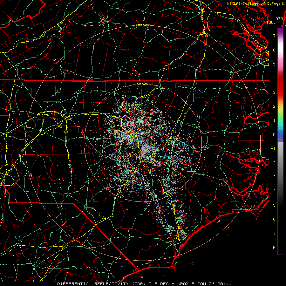
Task: Click the -1 scale value
Action: coord(273,149)
